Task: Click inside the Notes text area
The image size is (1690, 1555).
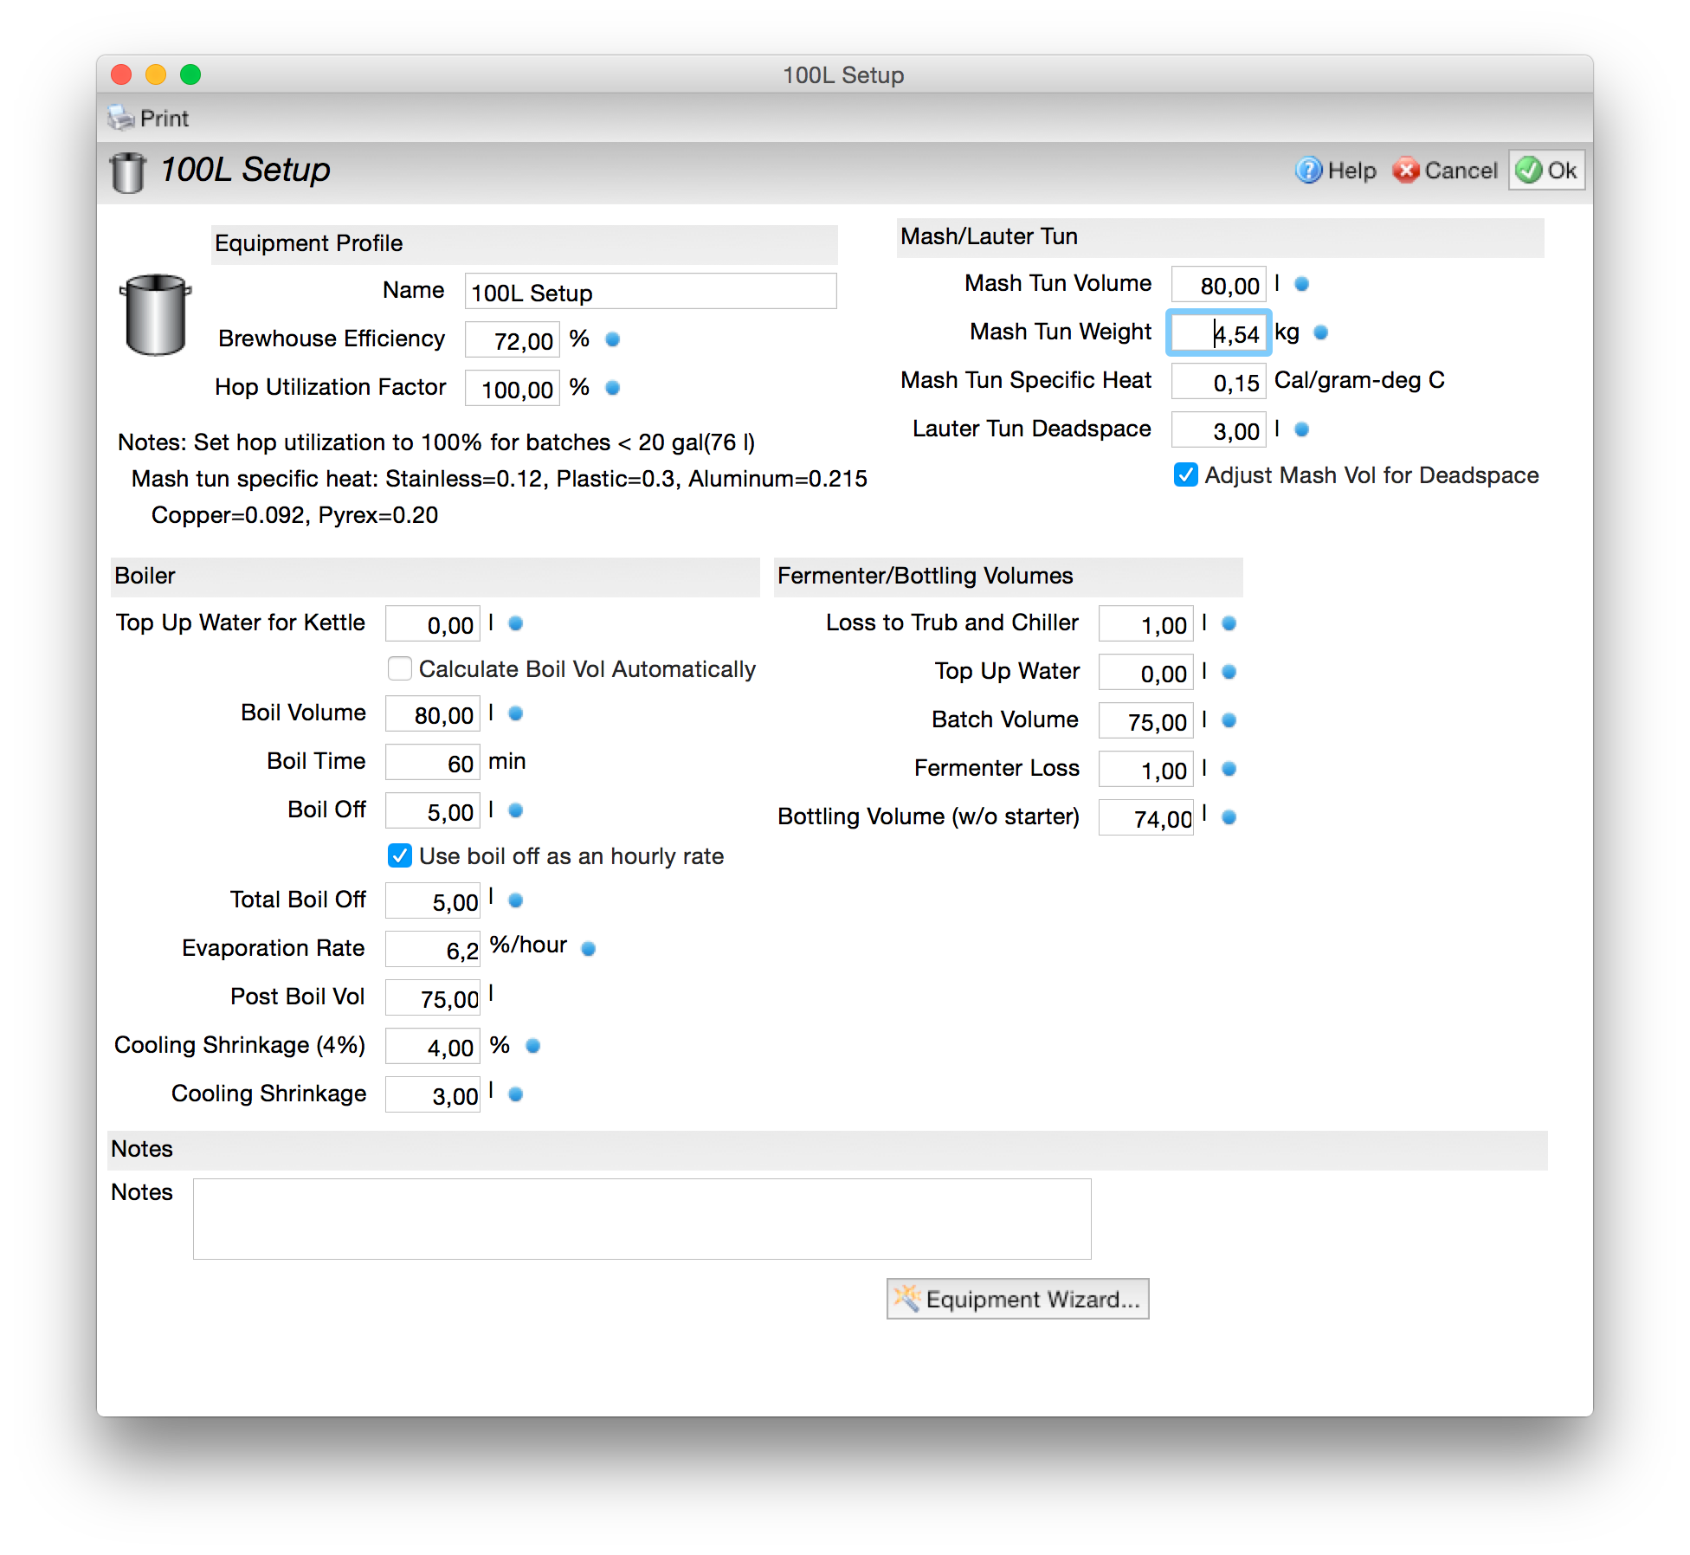Action: click(x=642, y=1218)
